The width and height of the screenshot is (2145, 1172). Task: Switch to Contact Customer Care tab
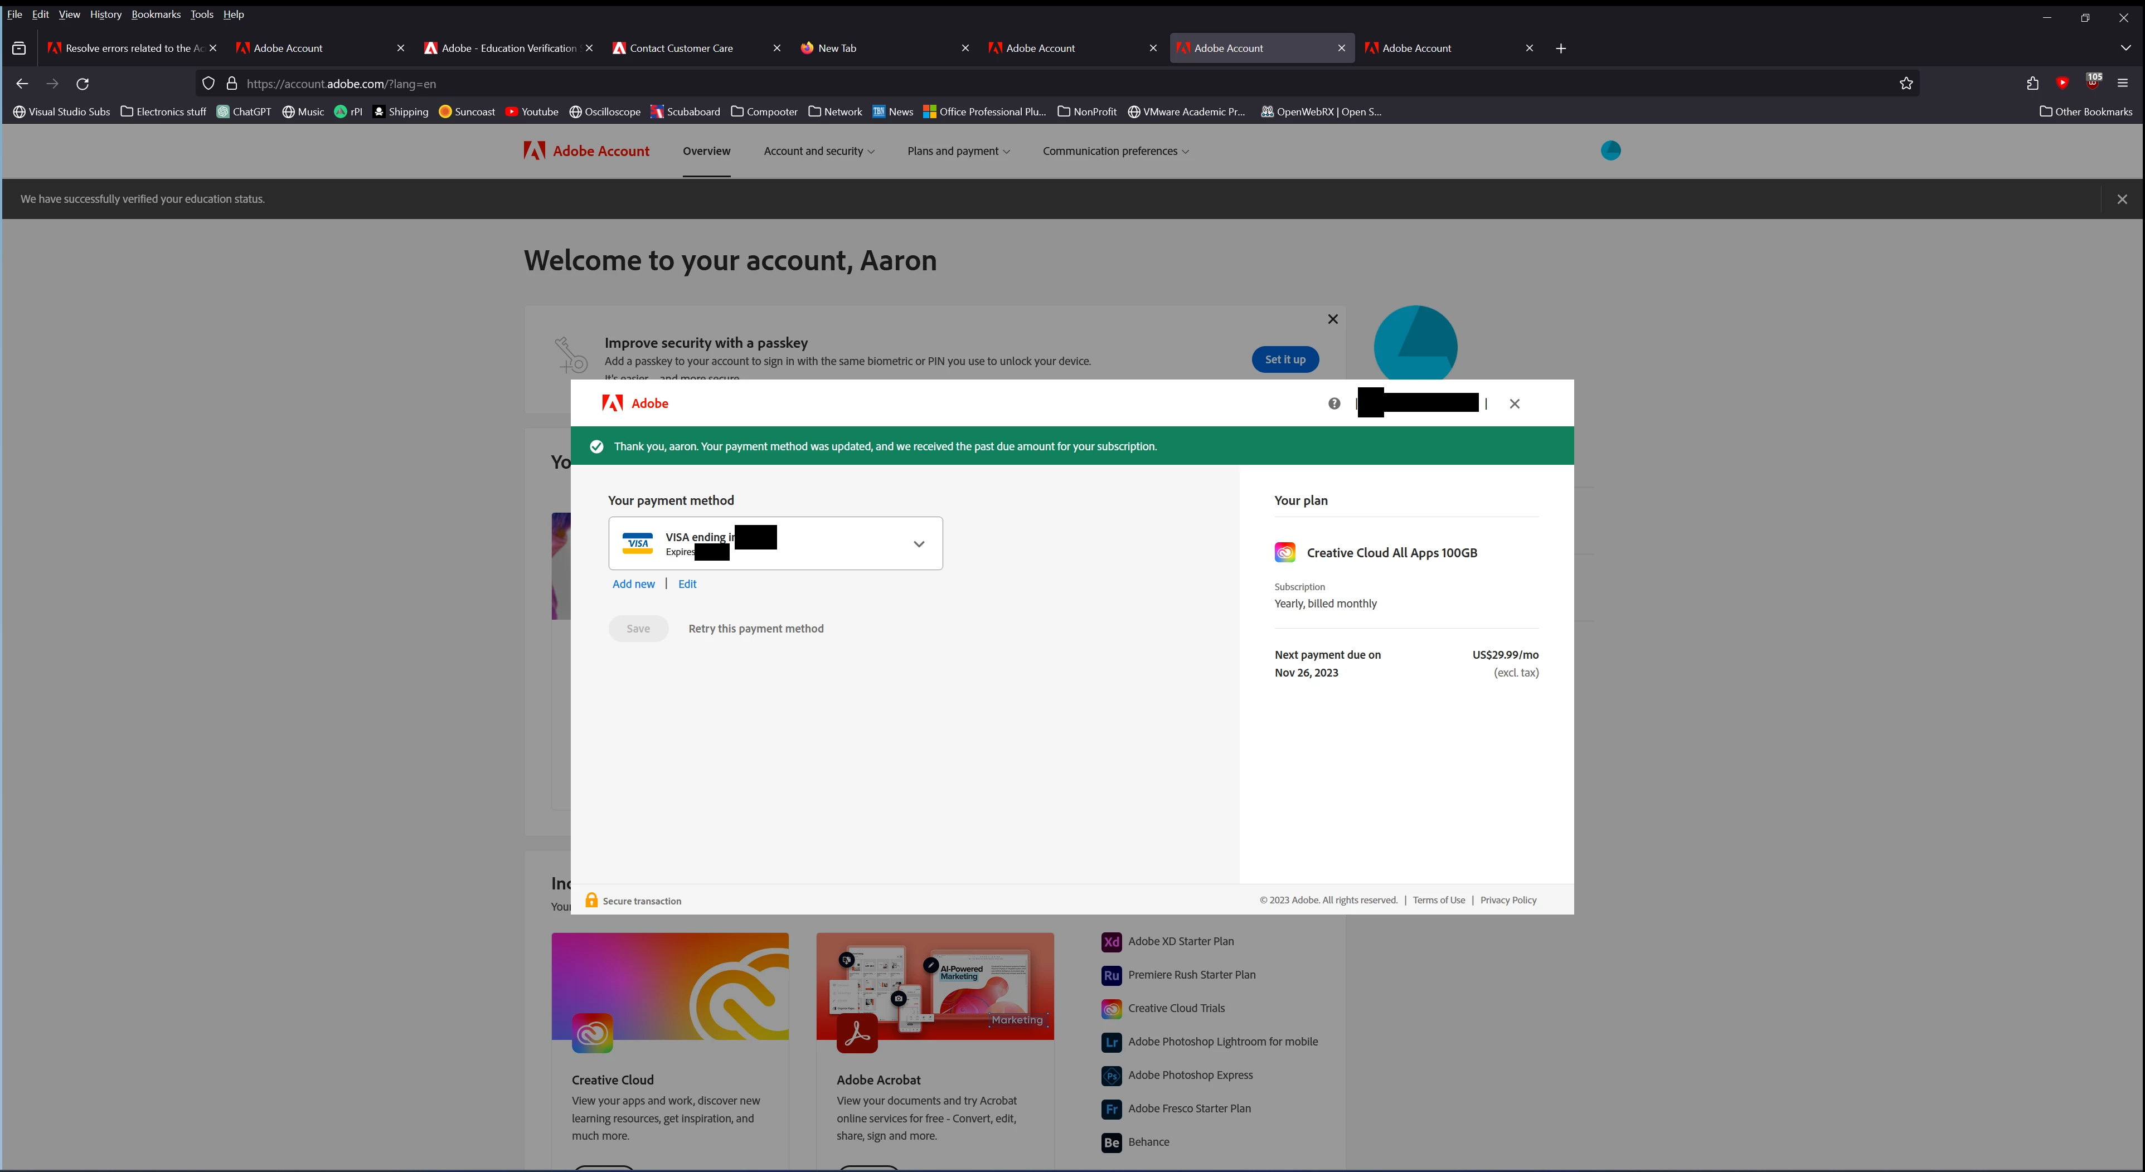[681, 48]
